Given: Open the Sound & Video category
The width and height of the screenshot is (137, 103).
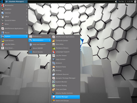Looking at the screenshot, I should (14, 20).
